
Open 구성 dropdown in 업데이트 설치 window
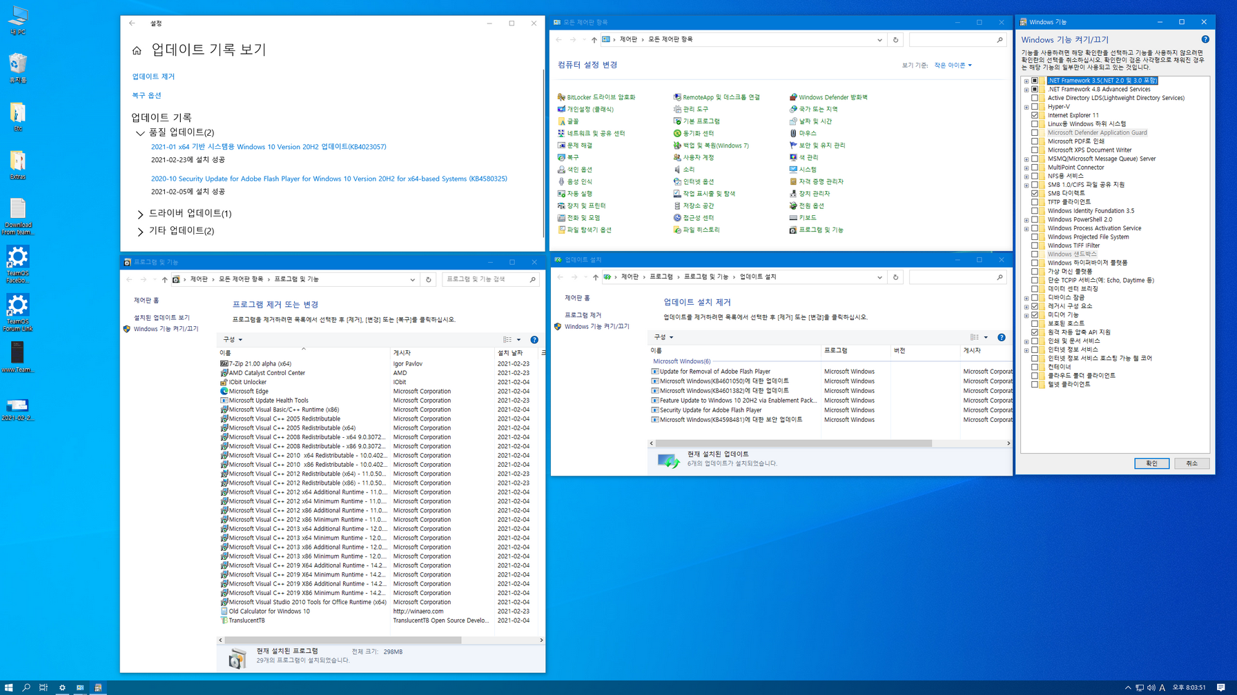(663, 337)
